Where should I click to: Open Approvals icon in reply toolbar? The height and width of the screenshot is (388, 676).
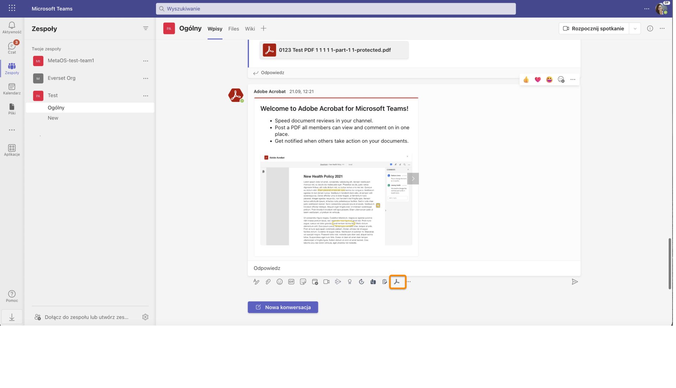pos(361,282)
